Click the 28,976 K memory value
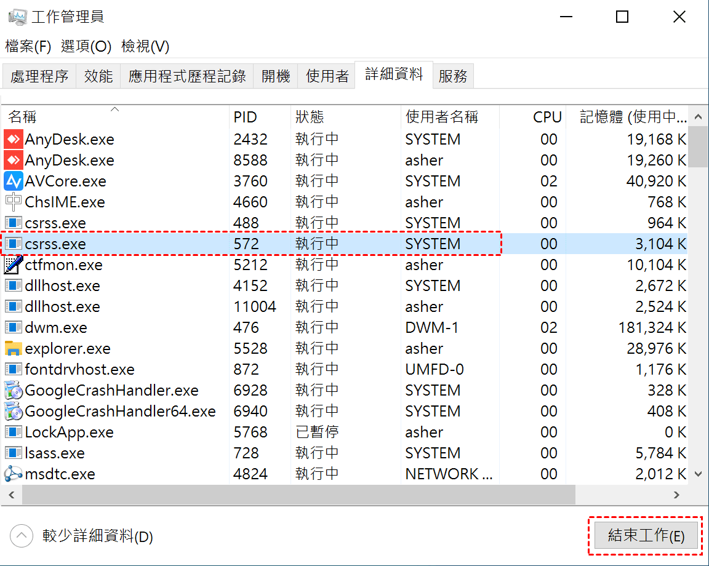The height and width of the screenshot is (566, 709). [656, 349]
